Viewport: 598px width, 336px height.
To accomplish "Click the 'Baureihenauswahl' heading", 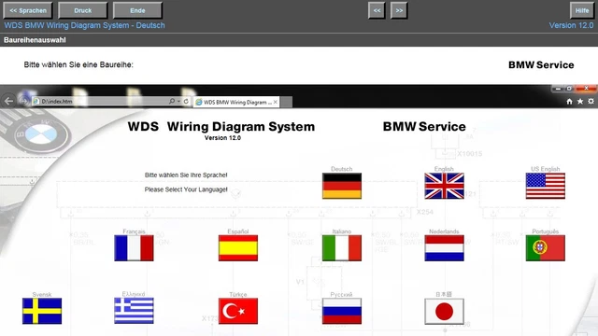I will [35, 40].
